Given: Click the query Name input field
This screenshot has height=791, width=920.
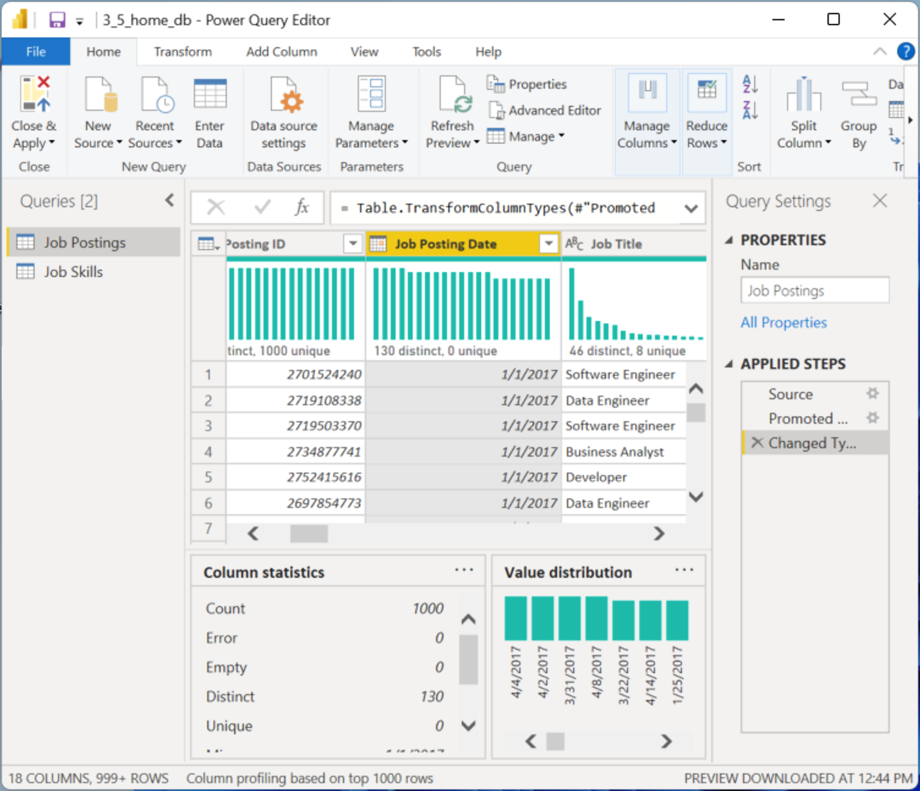Looking at the screenshot, I should click(x=815, y=290).
